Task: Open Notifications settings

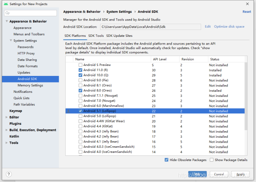Action: (x=23, y=92)
